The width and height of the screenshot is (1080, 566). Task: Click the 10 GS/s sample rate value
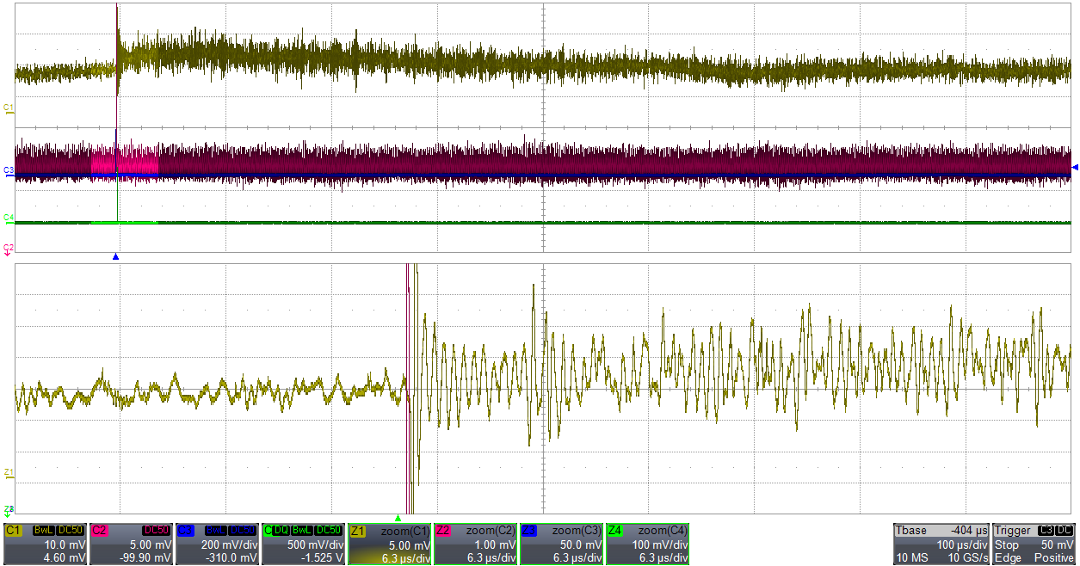point(967,558)
